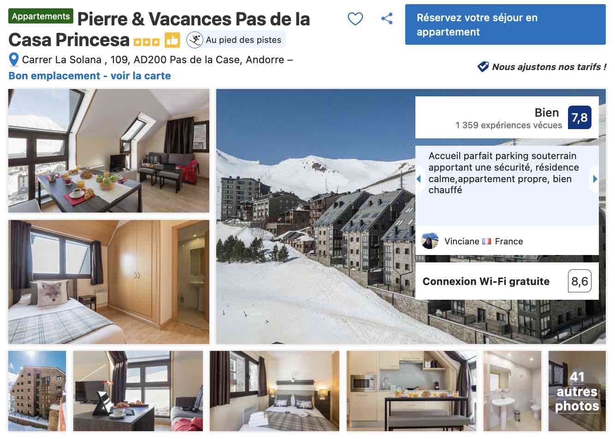
Task: Open bathroom sink thumbnail
Action: tap(512, 391)
